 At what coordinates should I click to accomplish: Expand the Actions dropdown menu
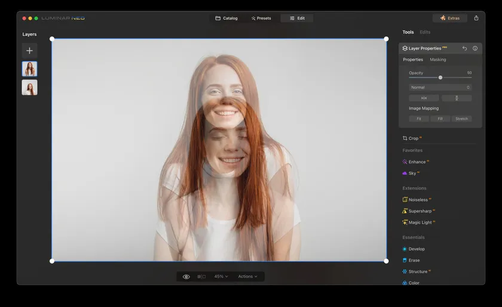click(247, 277)
